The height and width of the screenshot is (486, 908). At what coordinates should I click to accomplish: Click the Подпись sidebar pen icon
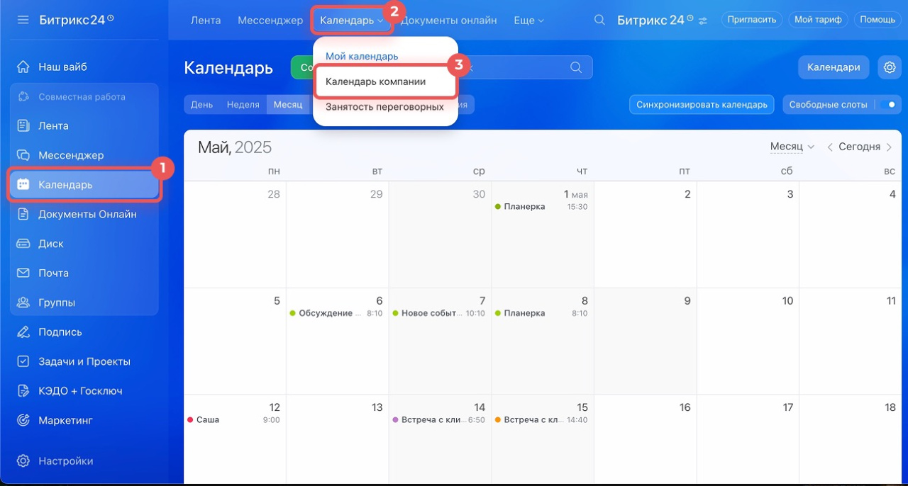pos(23,332)
